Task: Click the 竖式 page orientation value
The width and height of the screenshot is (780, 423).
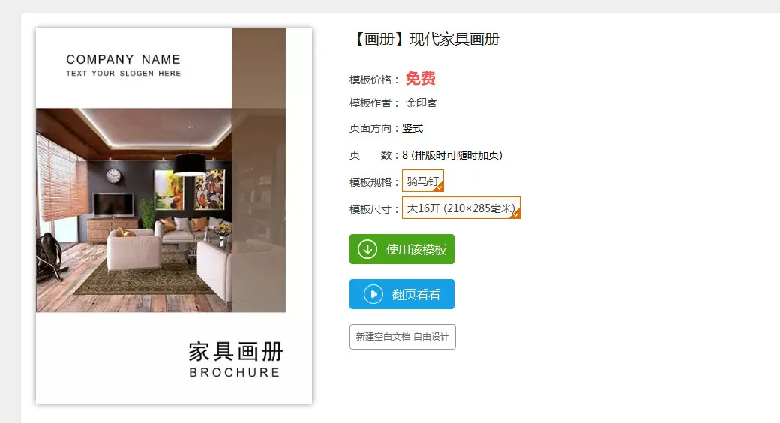Action: (x=412, y=128)
